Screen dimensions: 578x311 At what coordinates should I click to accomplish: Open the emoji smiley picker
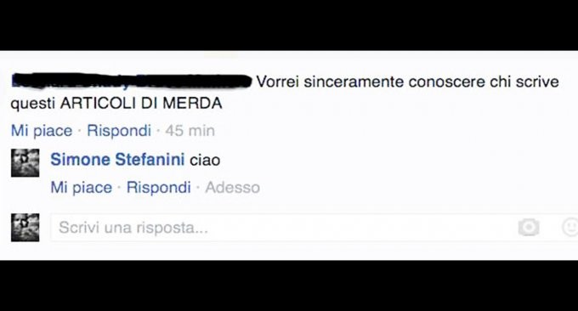pos(569,227)
